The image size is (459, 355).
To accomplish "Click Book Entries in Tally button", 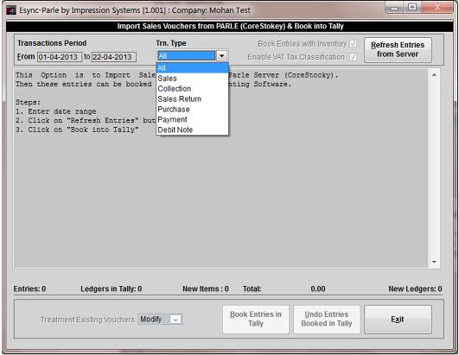I will 256,319.
